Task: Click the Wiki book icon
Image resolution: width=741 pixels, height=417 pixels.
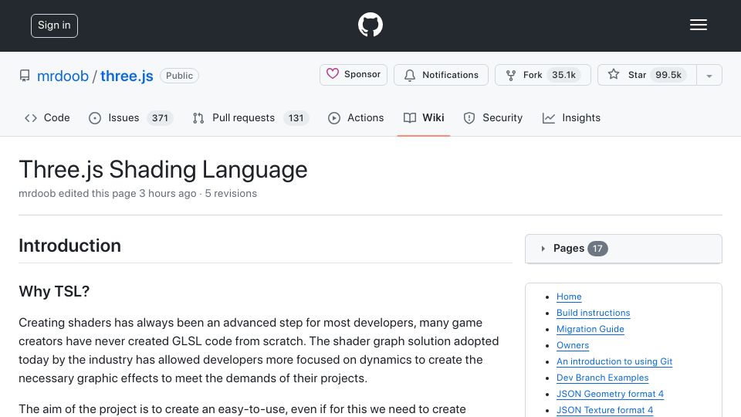Action: pyautogui.click(x=410, y=117)
